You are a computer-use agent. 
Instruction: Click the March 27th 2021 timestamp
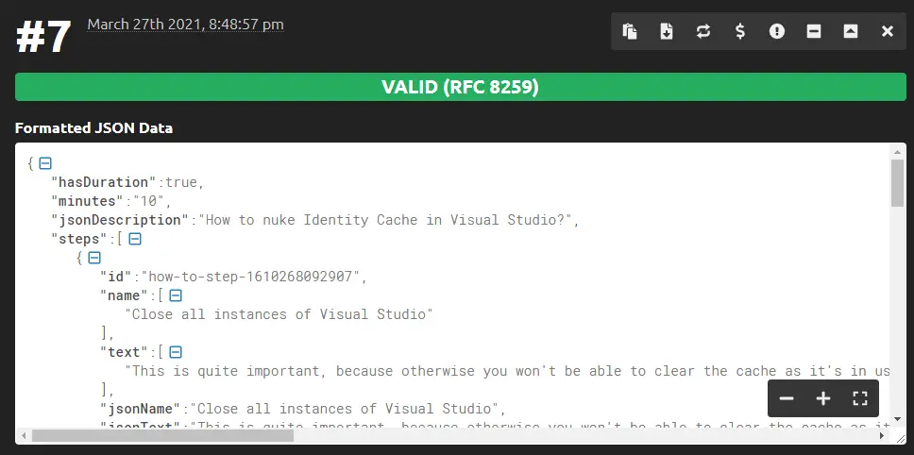pos(185,25)
